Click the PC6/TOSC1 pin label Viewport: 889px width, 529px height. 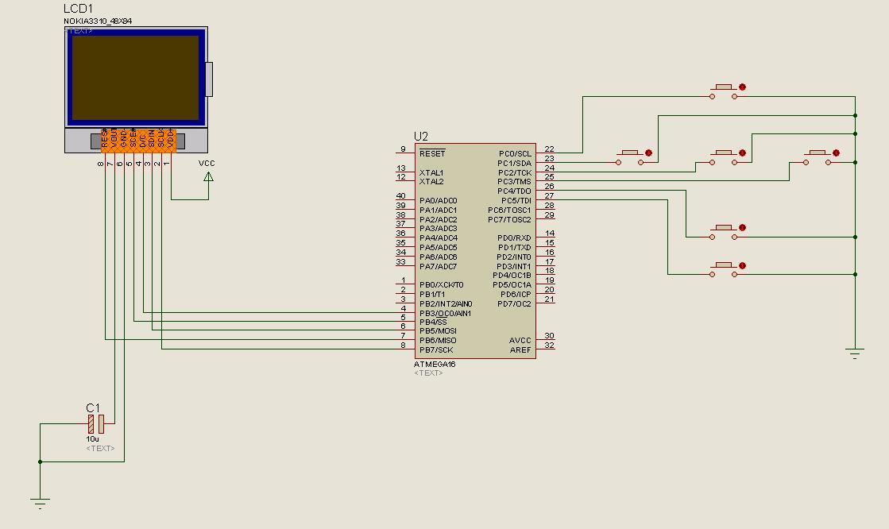click(x=510, y=210)
